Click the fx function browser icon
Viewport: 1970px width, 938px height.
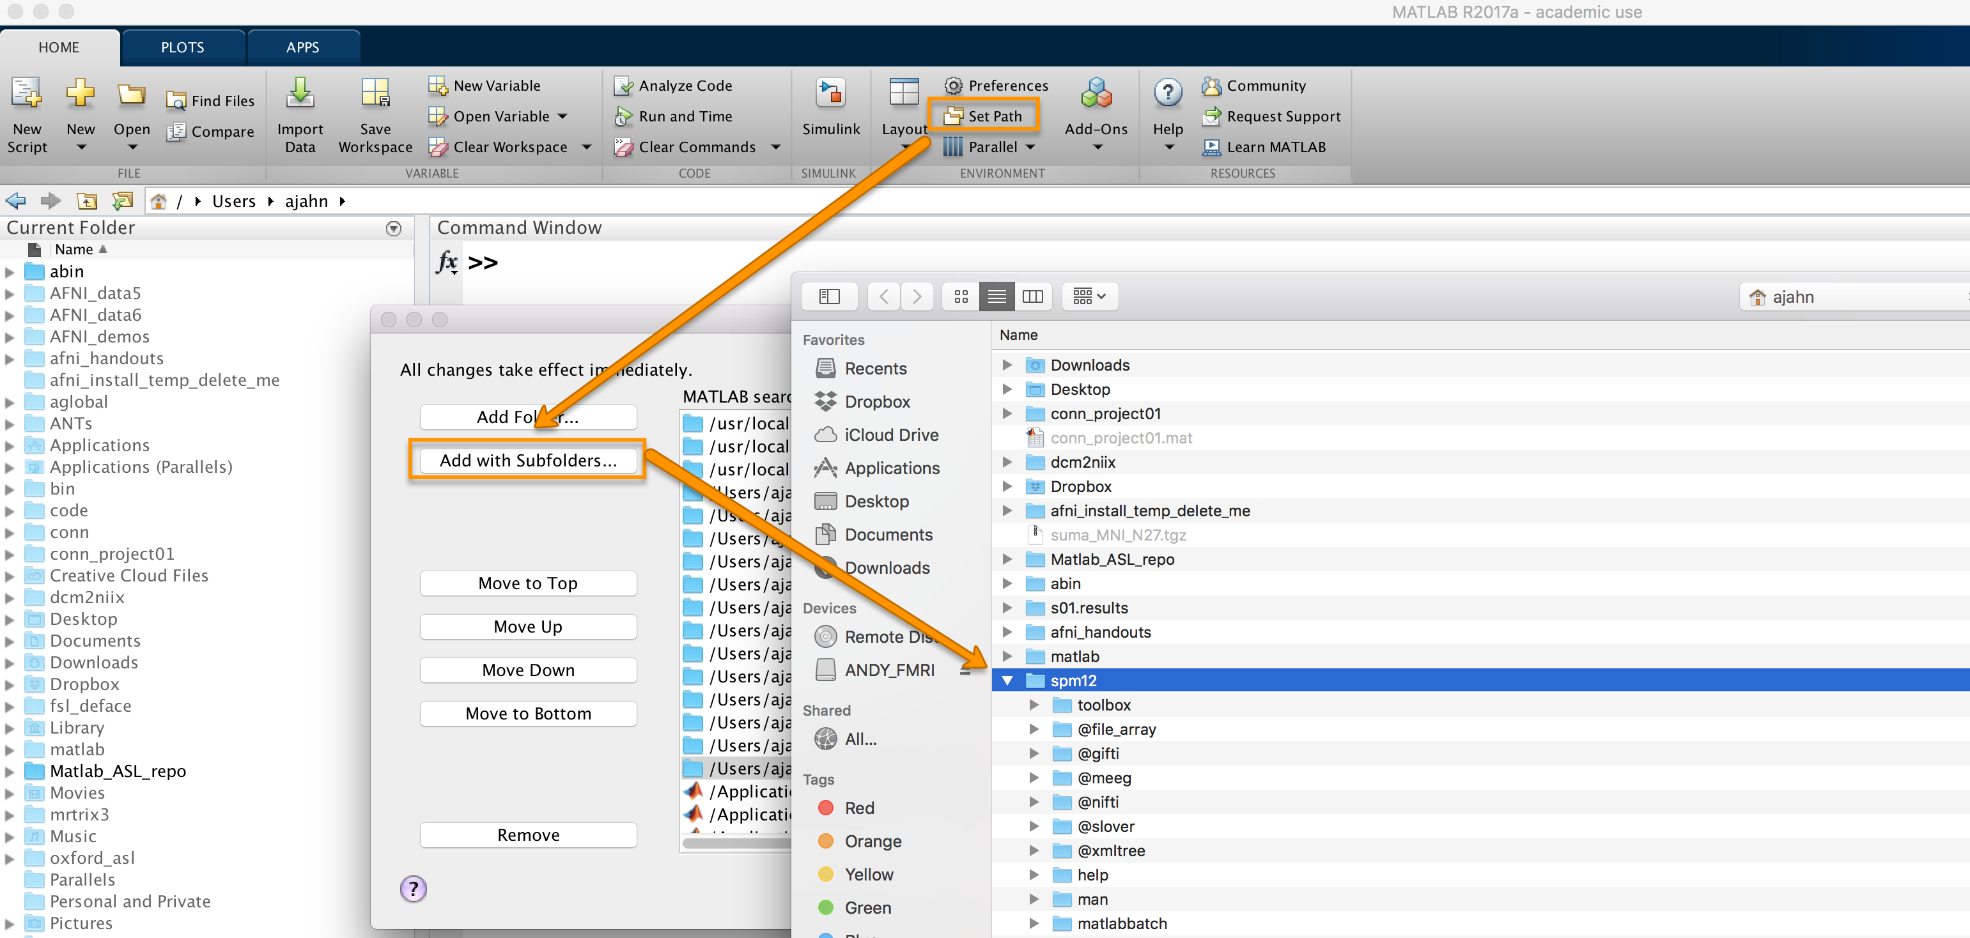[x=447, y=262]
